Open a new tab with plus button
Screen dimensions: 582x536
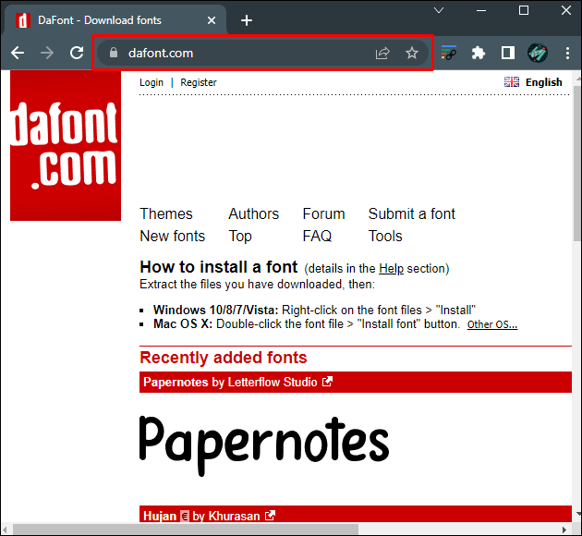click(x=247, y=20)
